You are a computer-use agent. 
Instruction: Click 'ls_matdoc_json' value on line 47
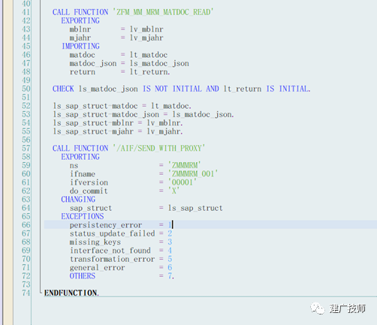pyautogui.click(x=159, y=63)
